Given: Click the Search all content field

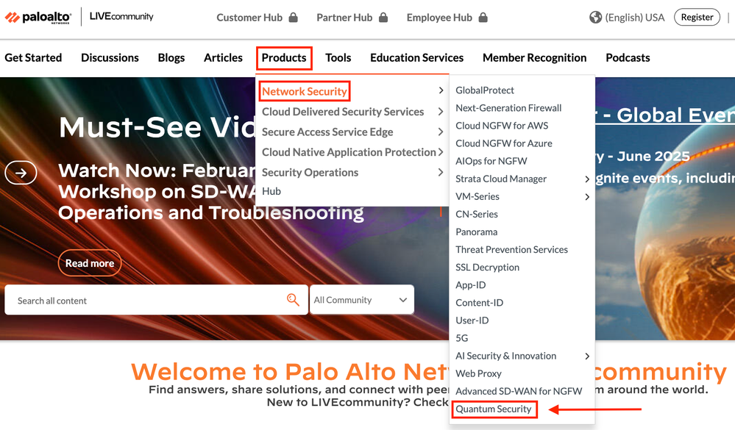Looking at the screenshot, I should 156,300.
